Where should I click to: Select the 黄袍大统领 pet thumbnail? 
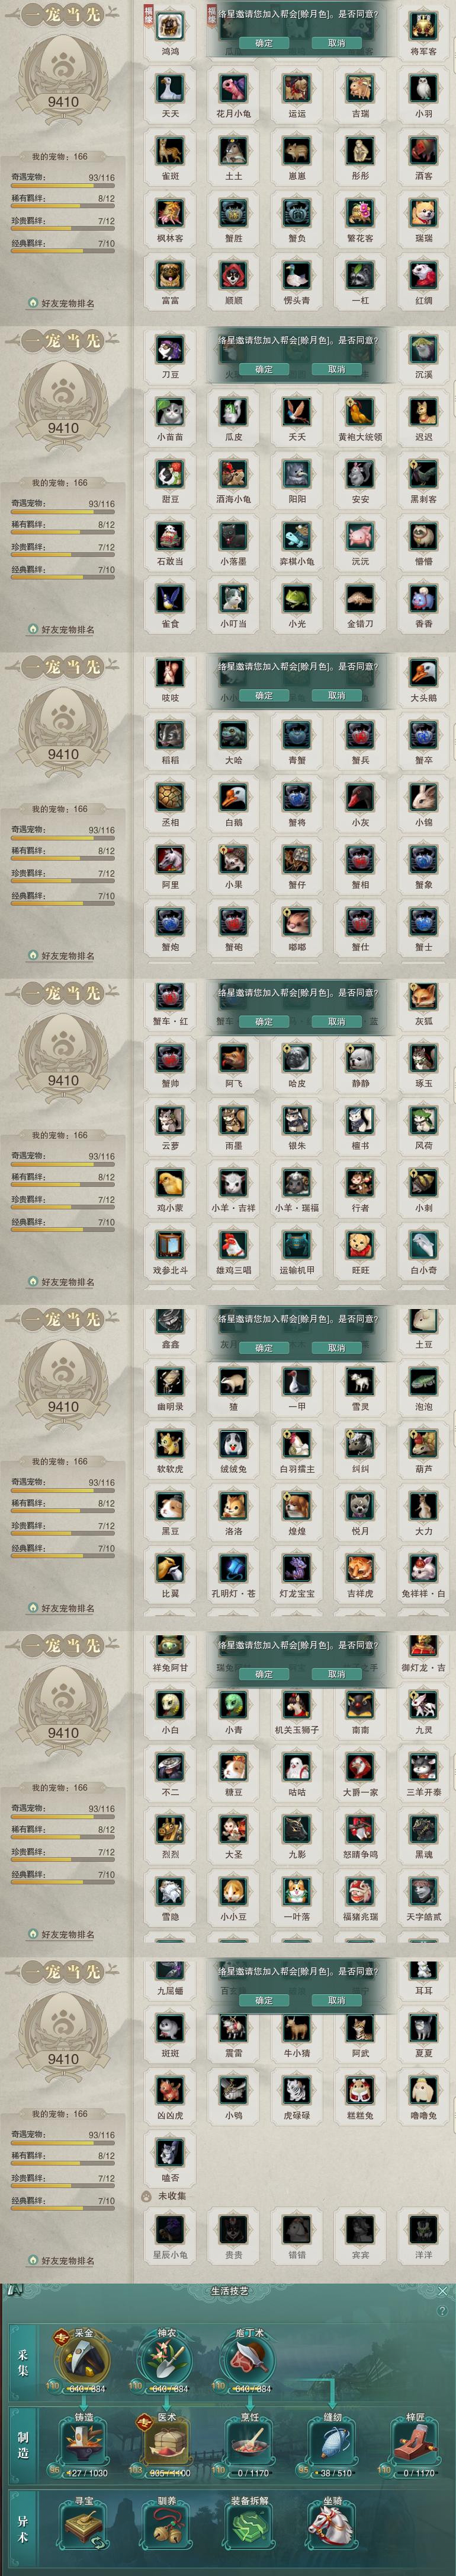pos(360,412)
